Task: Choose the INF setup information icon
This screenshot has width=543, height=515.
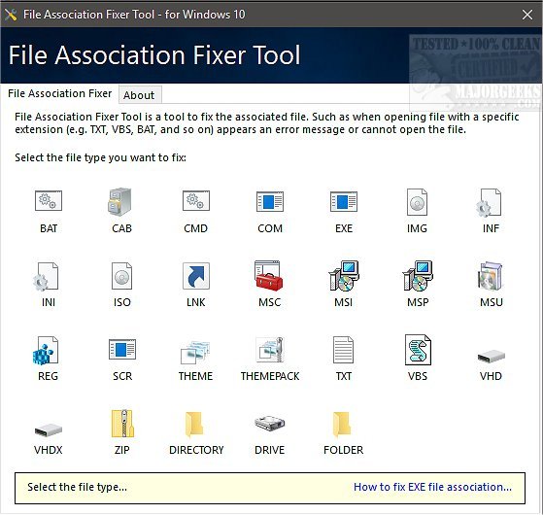Action: click(x=489, y=202)
